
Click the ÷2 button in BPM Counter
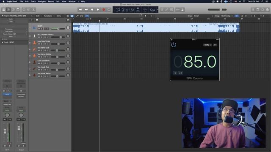[x=175, y=73]
